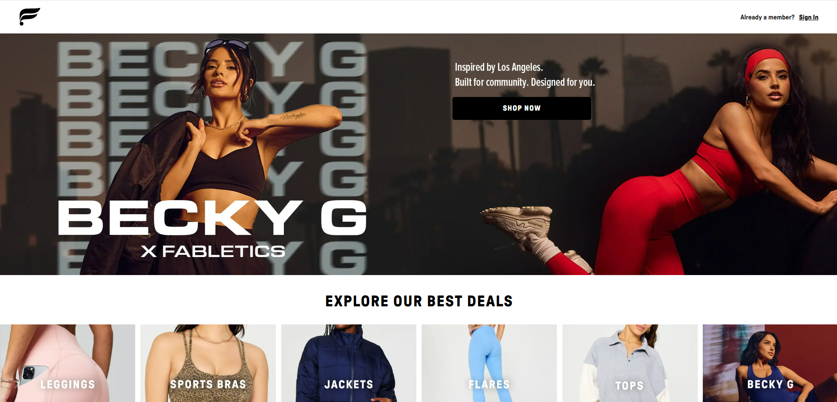This screenshot has width=837, height=402.
Task: Click the Fabletics logo icon
Action: (x=30, y=17)
